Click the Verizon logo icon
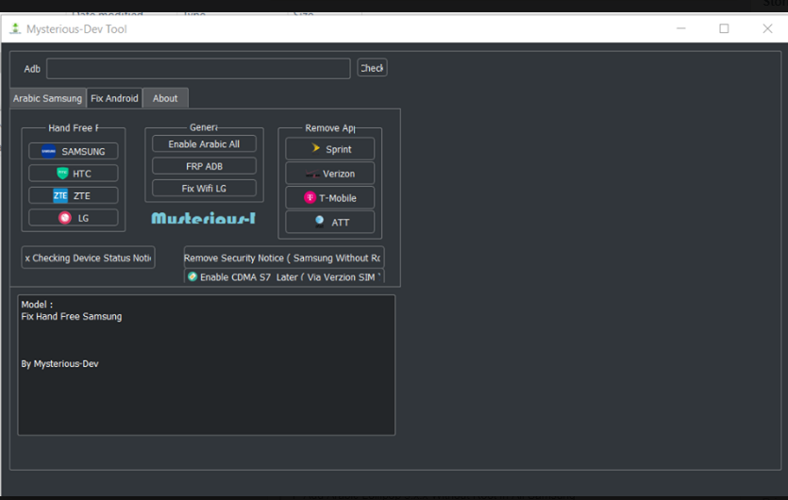This screenshot has height=500, width=788. pyautogui.click(x=312, y=174)
